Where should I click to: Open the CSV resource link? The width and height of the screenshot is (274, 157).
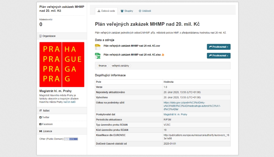pyautogui.click(x=132, y=46)
